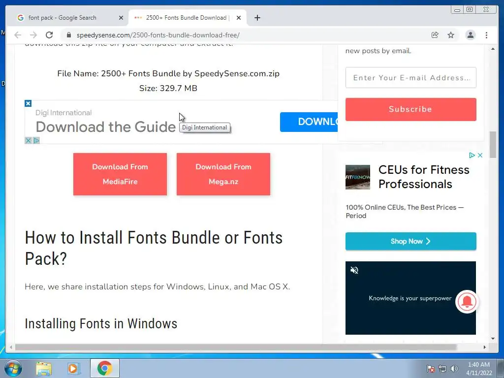Bookmark this page with the star
The height and width of the screenshot is (378, 504).
coord(451,35)
